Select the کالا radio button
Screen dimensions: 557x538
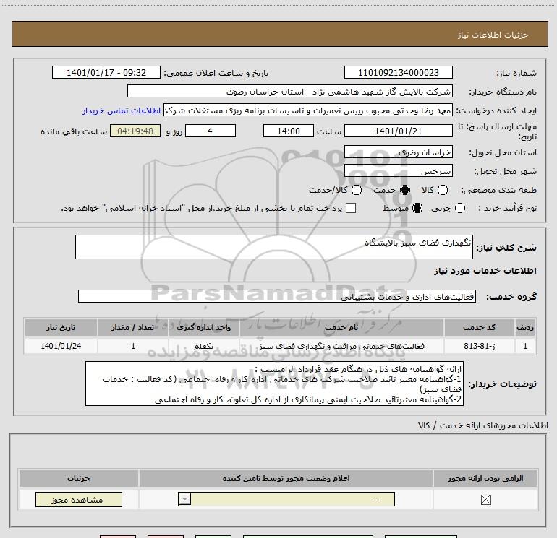coord(442,190)
